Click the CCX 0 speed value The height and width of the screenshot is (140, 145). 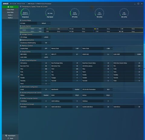[40, 29]
